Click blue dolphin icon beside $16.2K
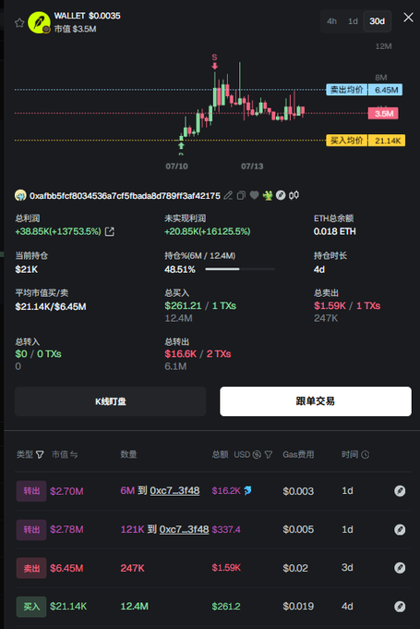420x629 pixels. click(x=247, y=490)
